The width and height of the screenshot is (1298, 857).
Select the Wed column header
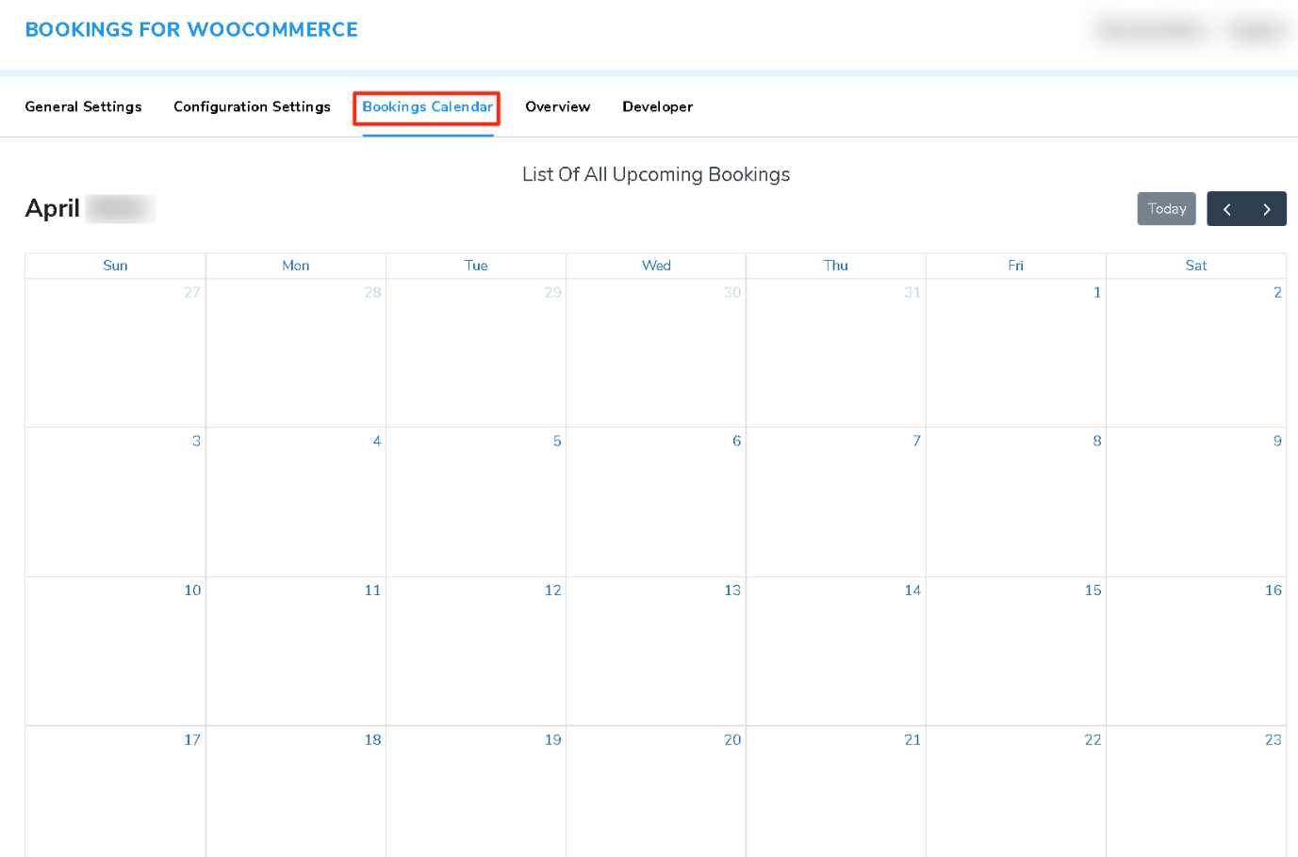(656, 265)
